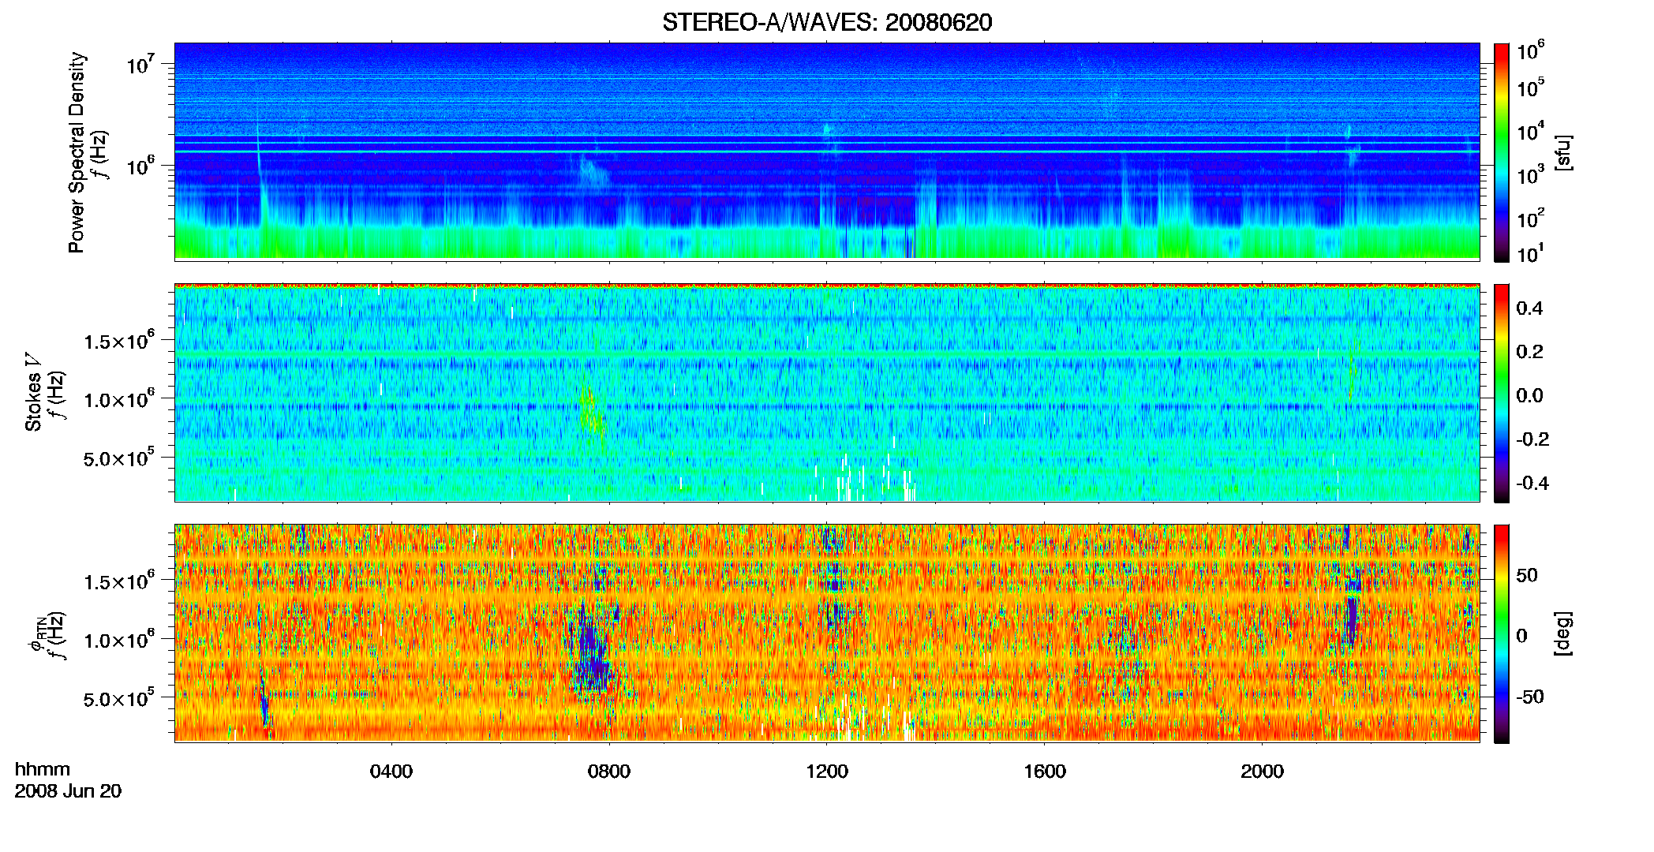Click the [deg] unit label
The height and width of the screenshot is (852, 1654).
point(1562,633)
